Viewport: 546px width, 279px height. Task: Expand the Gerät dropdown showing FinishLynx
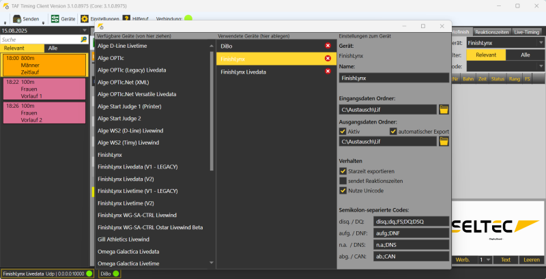(x=540, y=43)
